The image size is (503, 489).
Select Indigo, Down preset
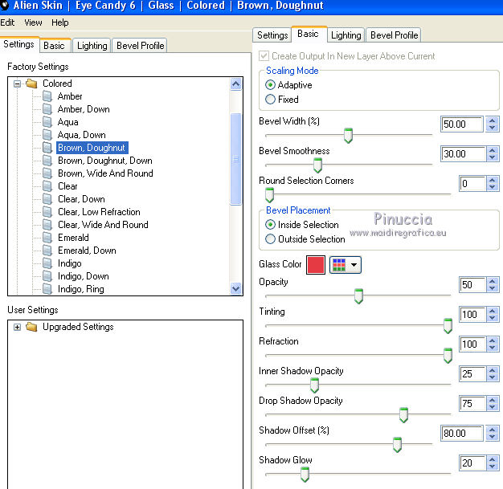[x=83, y=276]
